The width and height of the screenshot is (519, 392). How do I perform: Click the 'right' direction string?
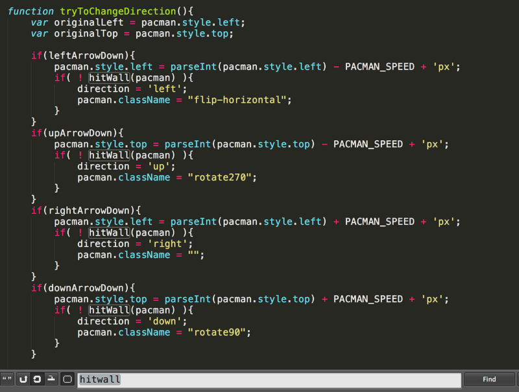pyautogui.click(x=167, y=243)
